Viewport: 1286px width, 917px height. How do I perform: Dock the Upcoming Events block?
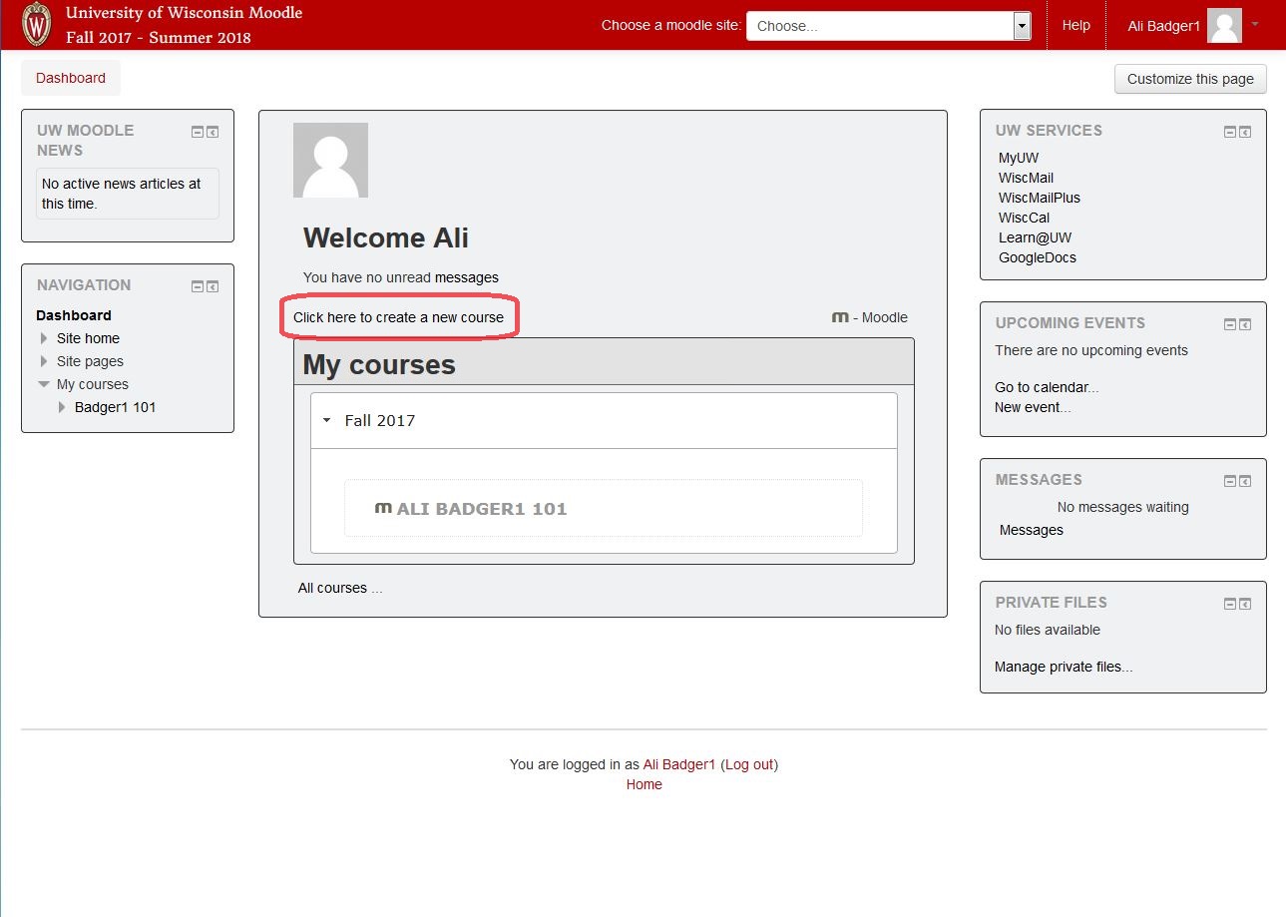[x=1245, y=324]
